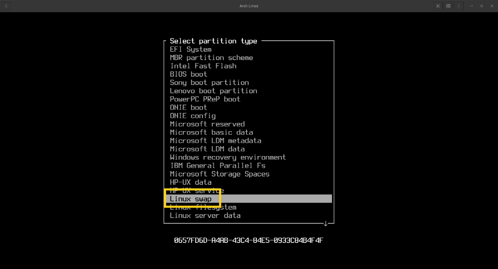Open the keyboard shortcuts sender icon

click(x=448, y=6)
